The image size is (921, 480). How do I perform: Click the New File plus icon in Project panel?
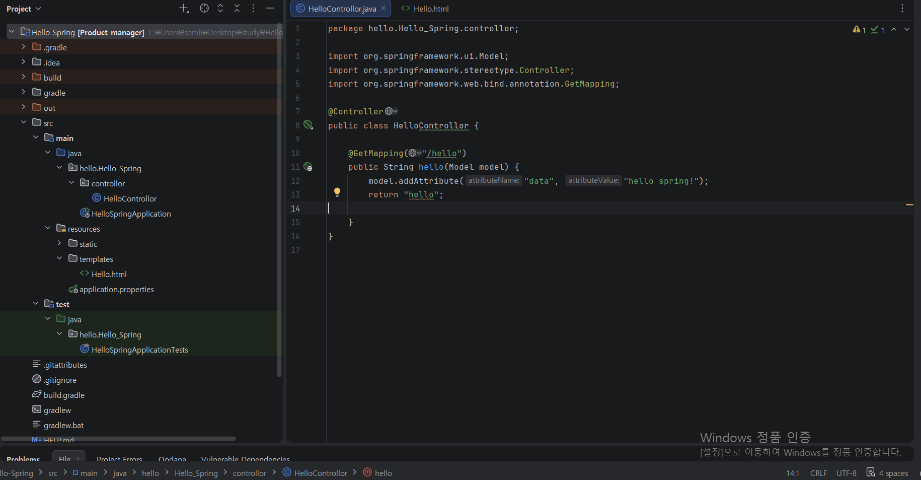click(184, 9)
